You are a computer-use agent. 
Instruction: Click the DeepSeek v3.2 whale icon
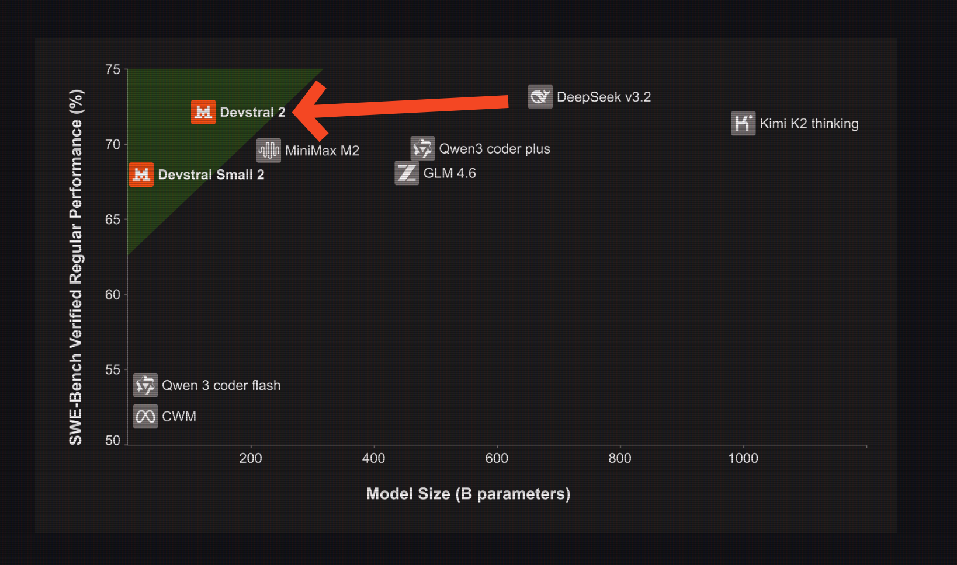coord(540,97)
